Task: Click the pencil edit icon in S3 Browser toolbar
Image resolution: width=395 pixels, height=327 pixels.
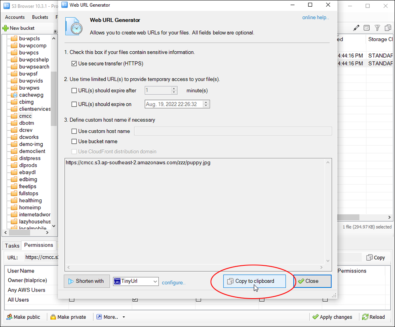Action: [356, 28]
